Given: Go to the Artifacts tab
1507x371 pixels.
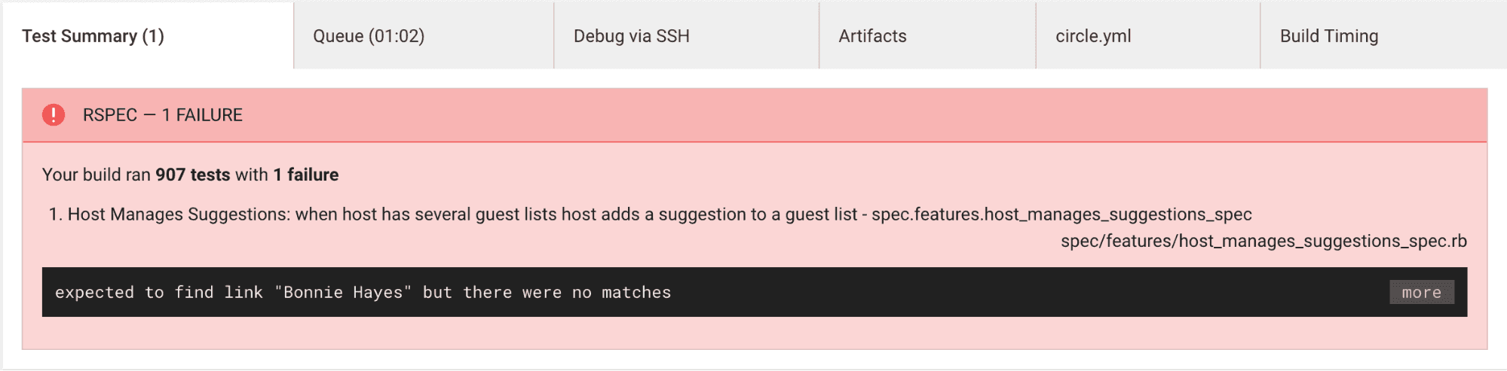Looking at the screenshot, I should click(x=872, y=36).
